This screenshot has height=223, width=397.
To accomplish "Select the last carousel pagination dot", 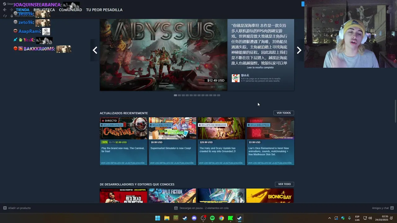I will [x=219, y=95].
